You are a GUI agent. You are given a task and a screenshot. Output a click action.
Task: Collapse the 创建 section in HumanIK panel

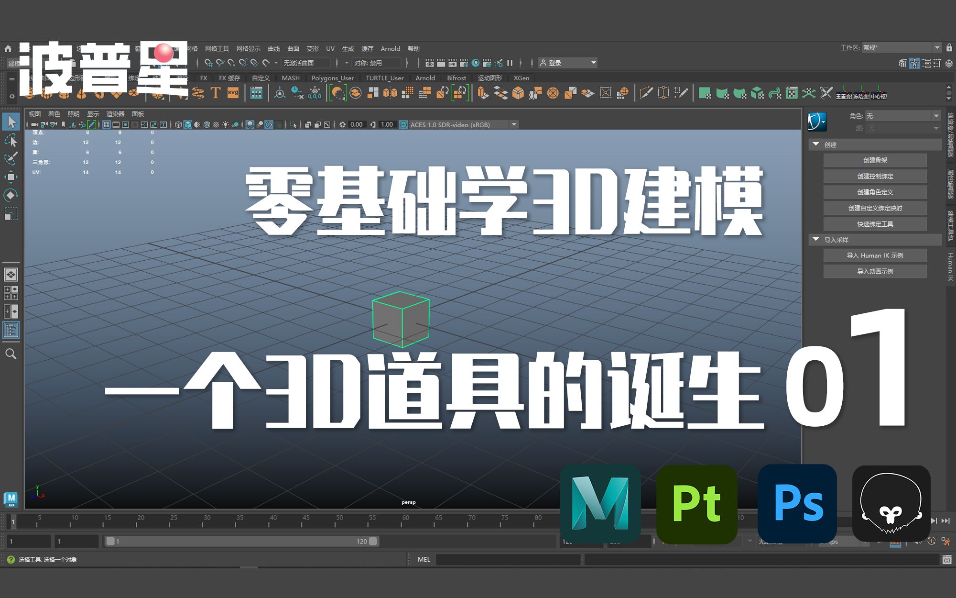click(816, 144)
